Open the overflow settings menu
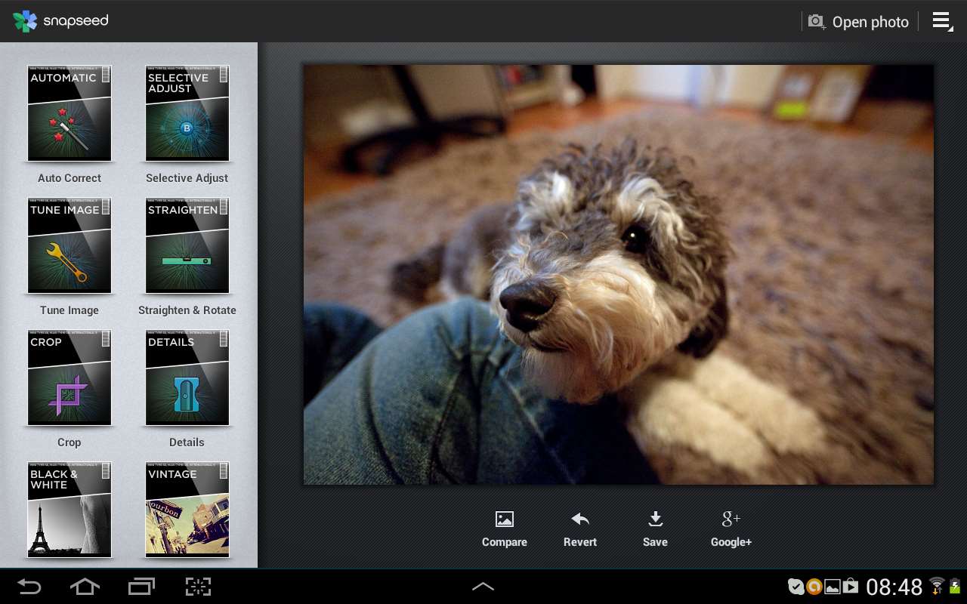The height and width of the screenshot is (604, 967). 942,21
